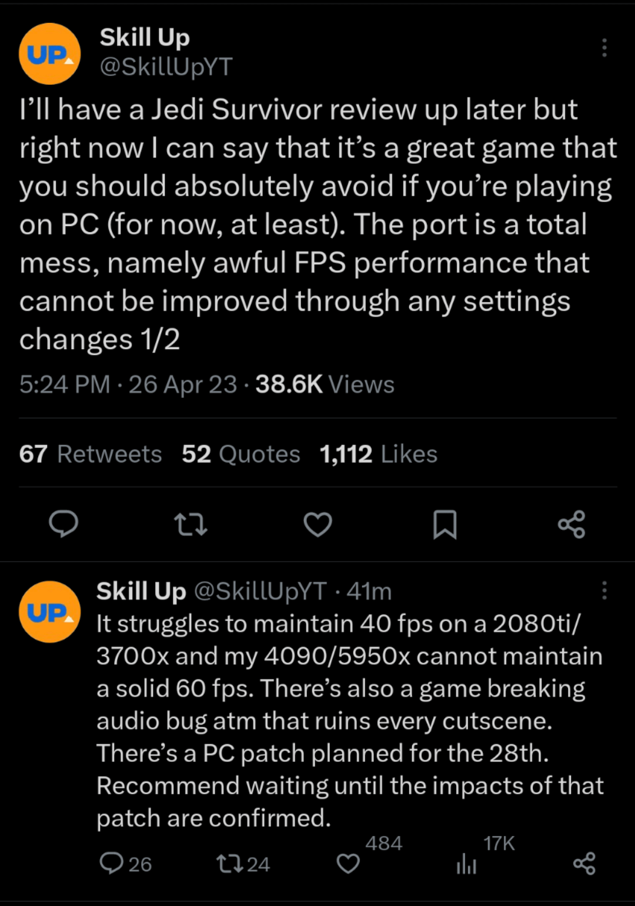This screenshot has height=906, width=635.
Task: Like the reply tweet with the heart icon
Action: click(x=348, y=864)
